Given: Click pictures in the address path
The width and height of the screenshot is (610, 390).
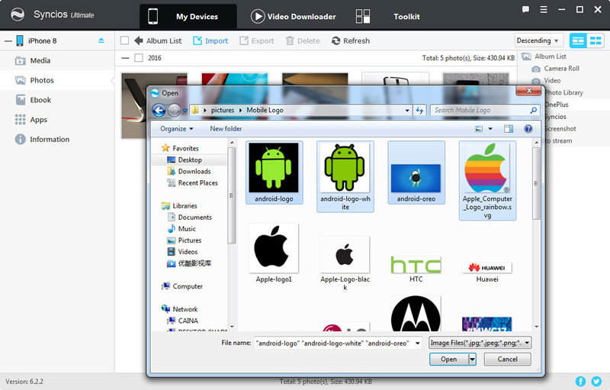Looking at the screenshot, I should [x=223, y=110].
